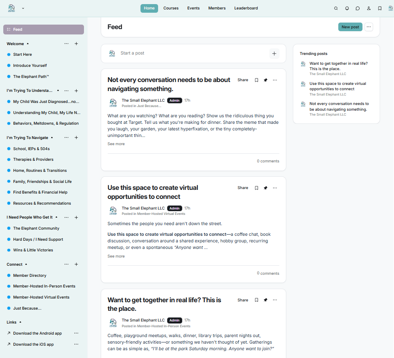The width and height of the screenshot is (394, 358).
Task: Open more options on 'Want to get together' post
Action: point(275,300)
